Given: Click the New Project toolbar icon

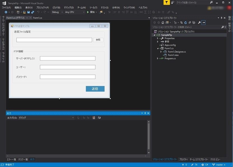Looking at the screenshot, I should click(18, 12).
